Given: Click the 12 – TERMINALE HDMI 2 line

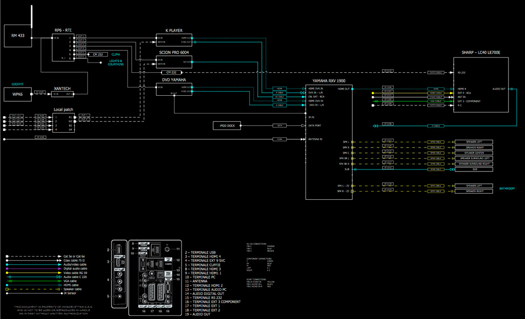Looking at the screenshot, I should (x=204, y=285).
